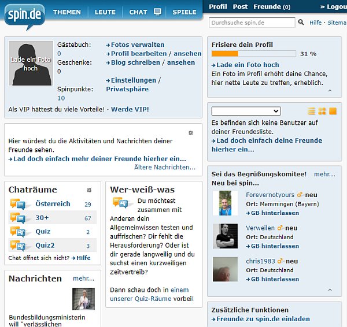Click the Österreich chat room icon

pos(17,204)
